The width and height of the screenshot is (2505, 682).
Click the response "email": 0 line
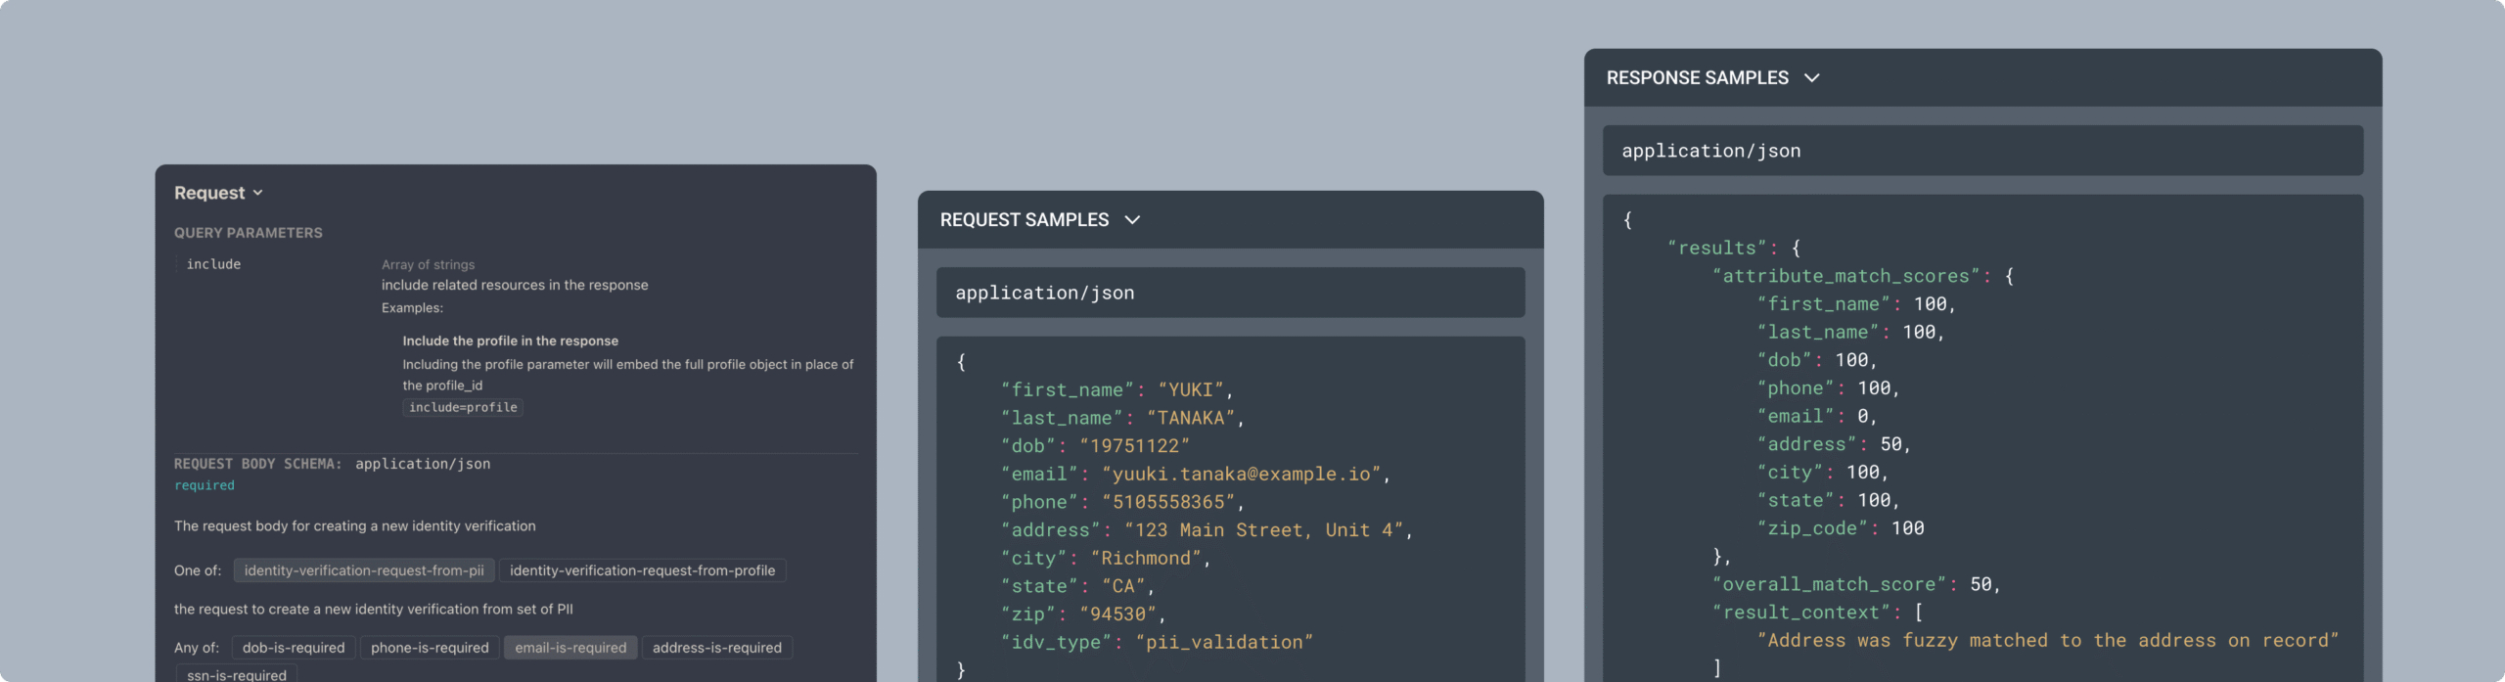(x=1817, y=417)
